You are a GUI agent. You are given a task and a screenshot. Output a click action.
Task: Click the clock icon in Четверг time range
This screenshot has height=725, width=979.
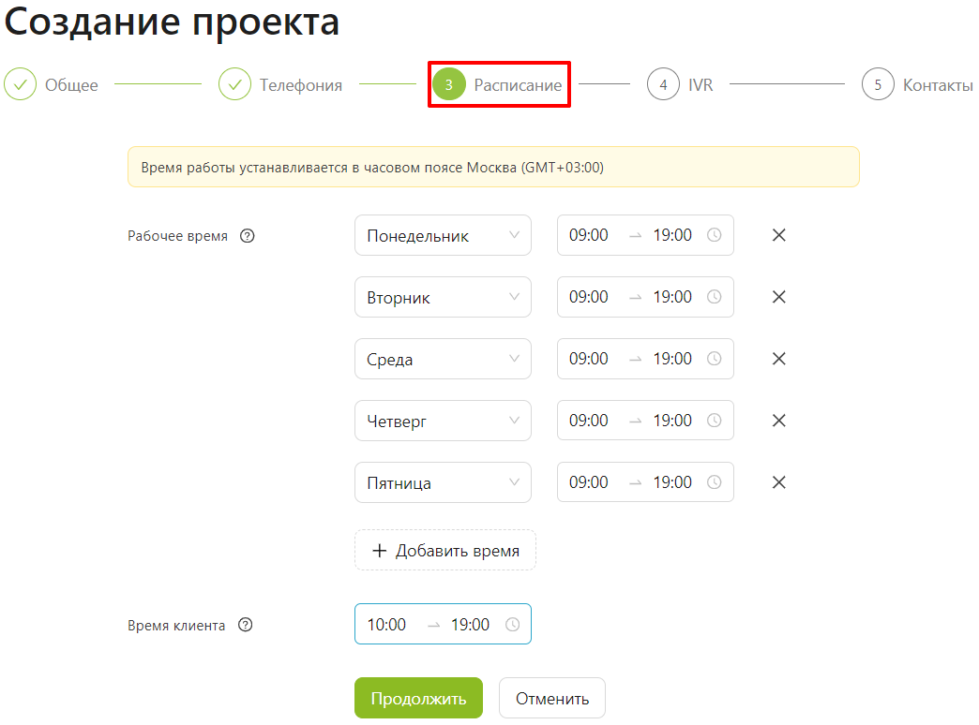715,421
